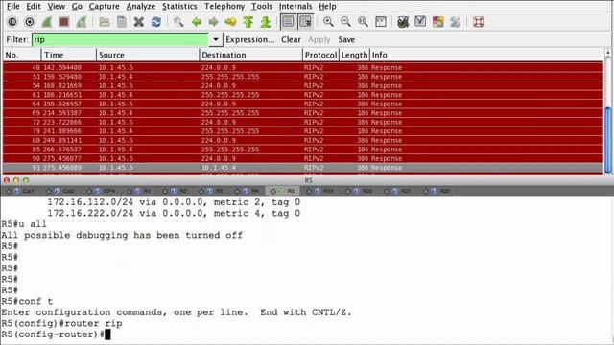Open the Go menu

(77, 7)
